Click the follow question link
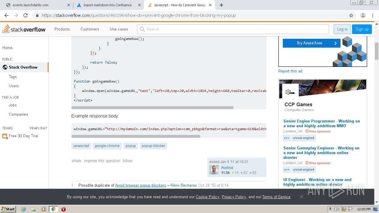The image size is (379, 213). coord(128,161)
